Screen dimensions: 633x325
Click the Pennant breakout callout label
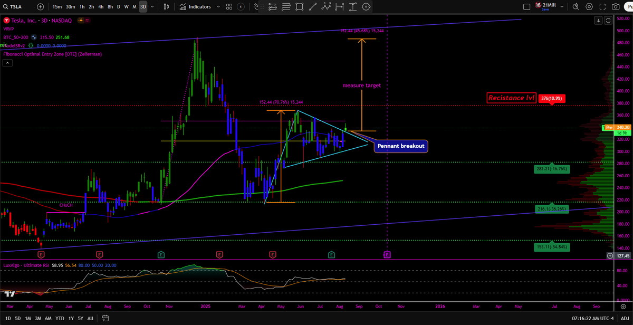(x=401, y=146)
